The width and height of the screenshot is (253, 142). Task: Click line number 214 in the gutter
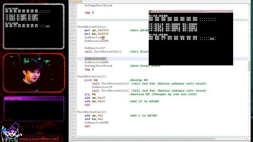point(72,59)
